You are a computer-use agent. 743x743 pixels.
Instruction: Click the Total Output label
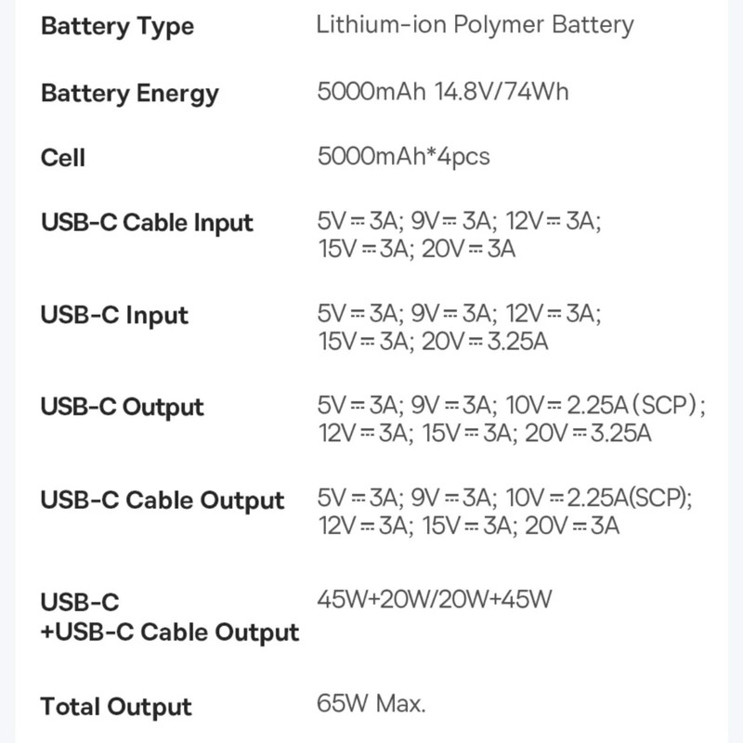pyautogui.click(x=116, y=707)
